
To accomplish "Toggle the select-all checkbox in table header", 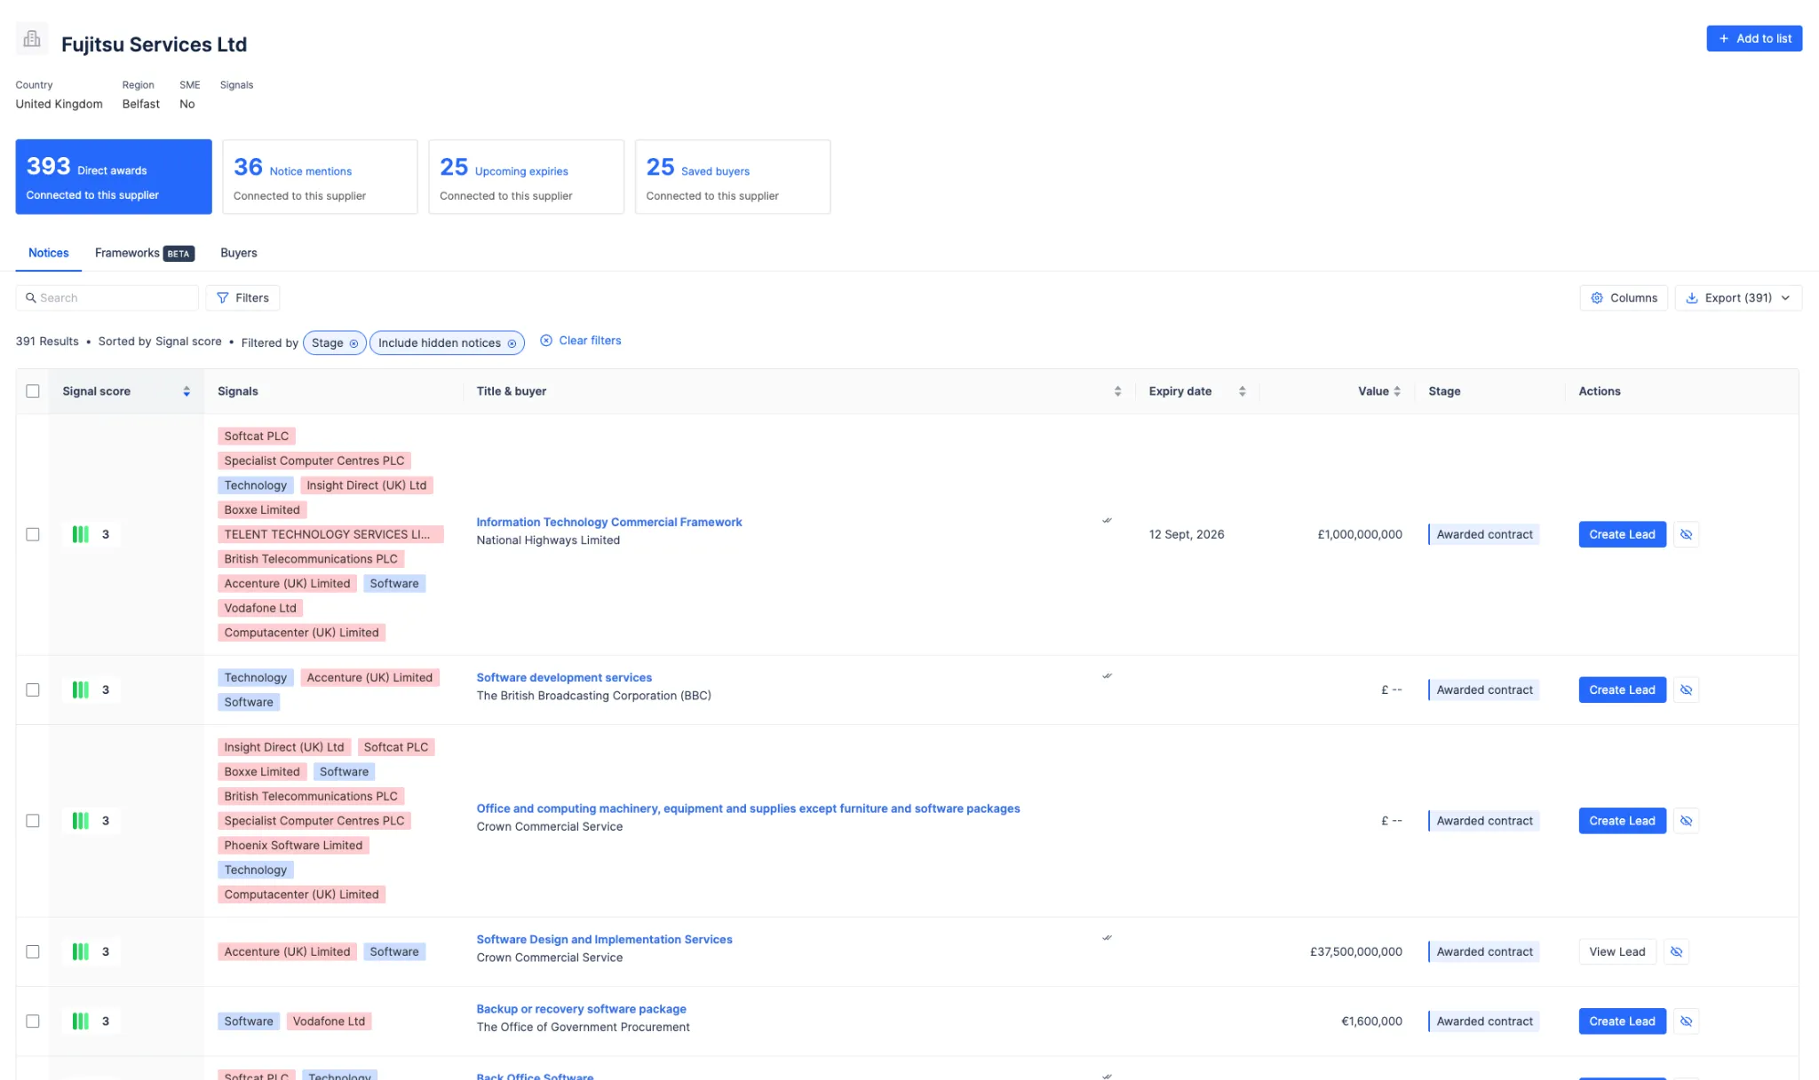I will [x=33, y=391].
